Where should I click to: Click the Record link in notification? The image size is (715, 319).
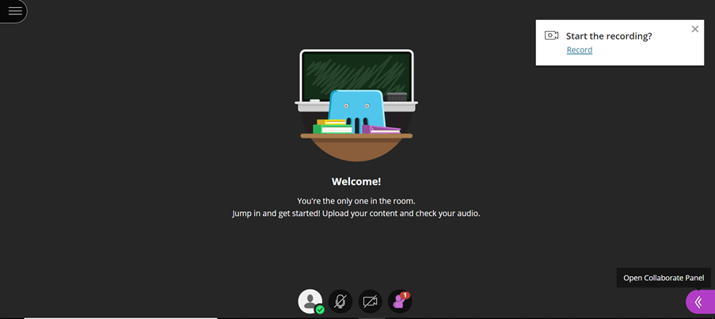pyautogui.click(x=579, y=50)
